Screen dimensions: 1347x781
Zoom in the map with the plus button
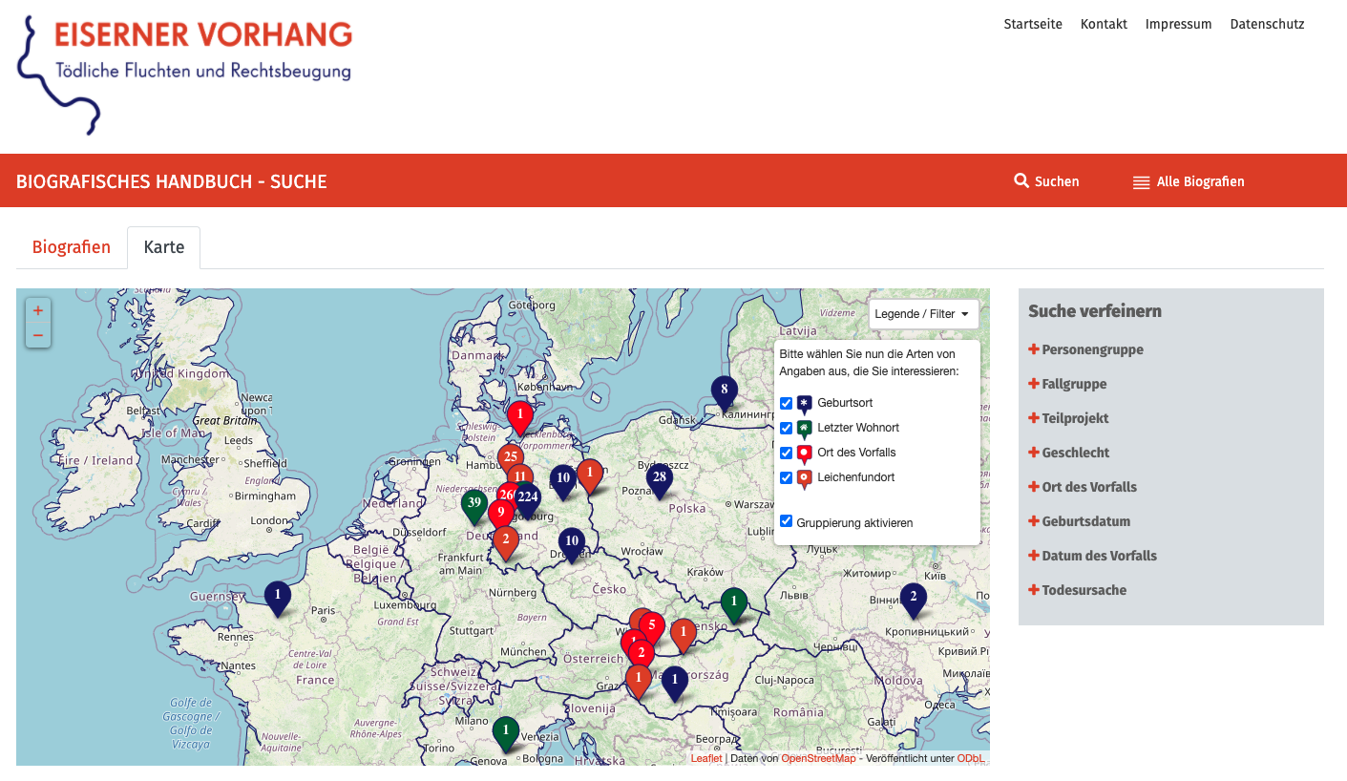coord(38,310)
